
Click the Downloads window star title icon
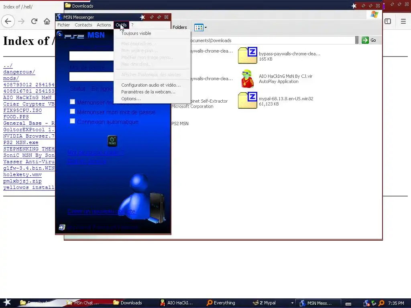pos(354,6)
